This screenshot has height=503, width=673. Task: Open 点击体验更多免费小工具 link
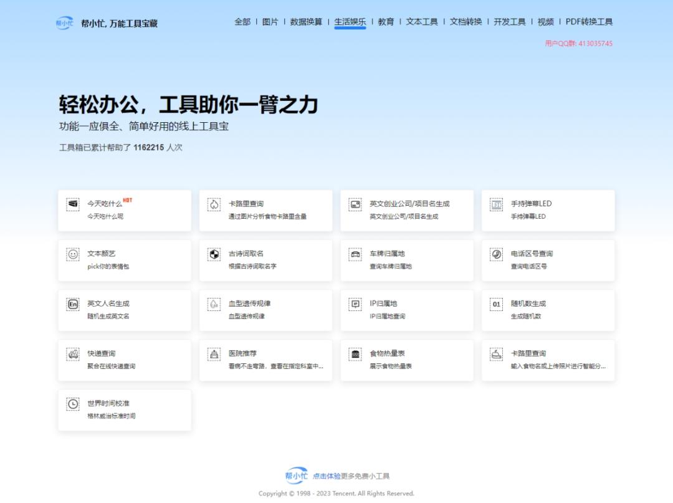[x=352, y=475]
